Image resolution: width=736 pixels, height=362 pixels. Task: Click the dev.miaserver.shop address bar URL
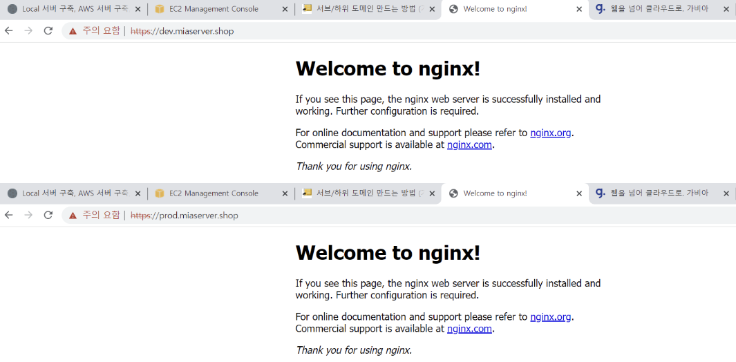click(x=182, y=32)
